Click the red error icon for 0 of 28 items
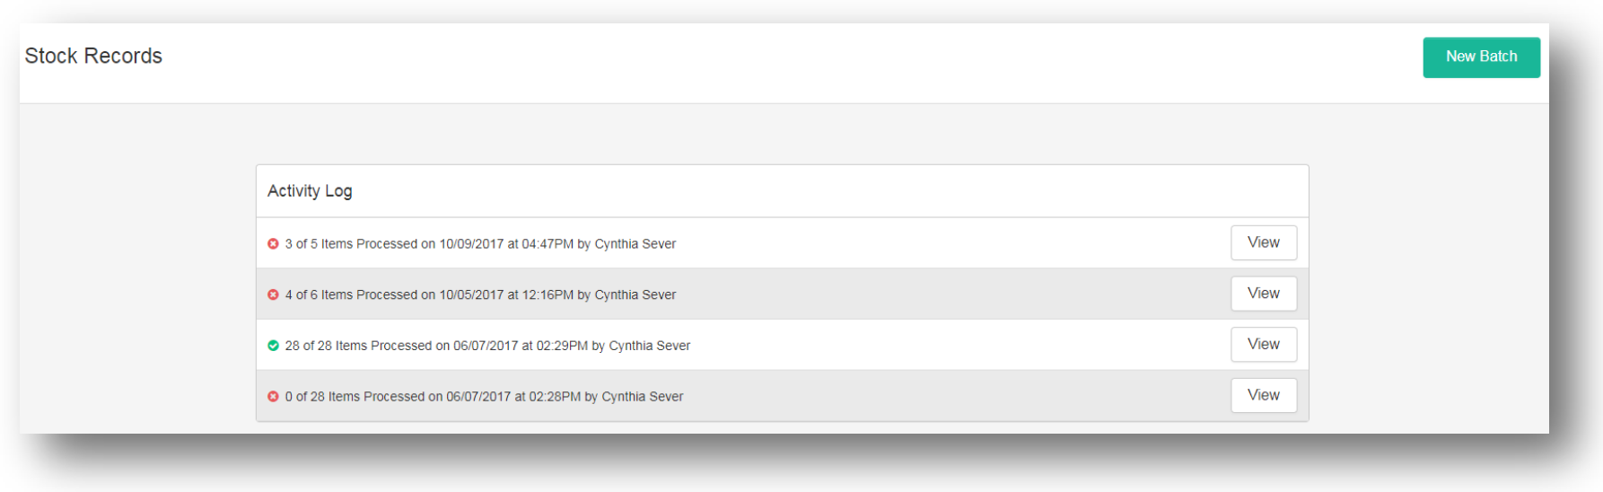Image resolution: width=1603 pixels, height=492 pixels. click(273, 396)
